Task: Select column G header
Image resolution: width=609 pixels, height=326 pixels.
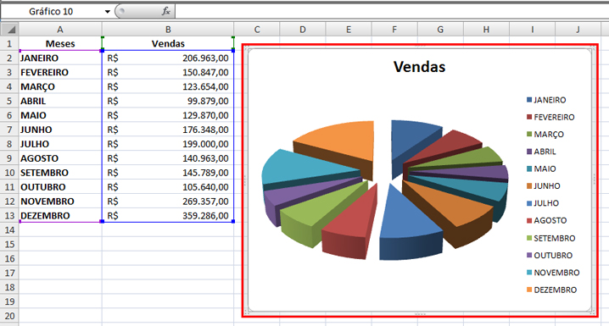Action: 440,30
